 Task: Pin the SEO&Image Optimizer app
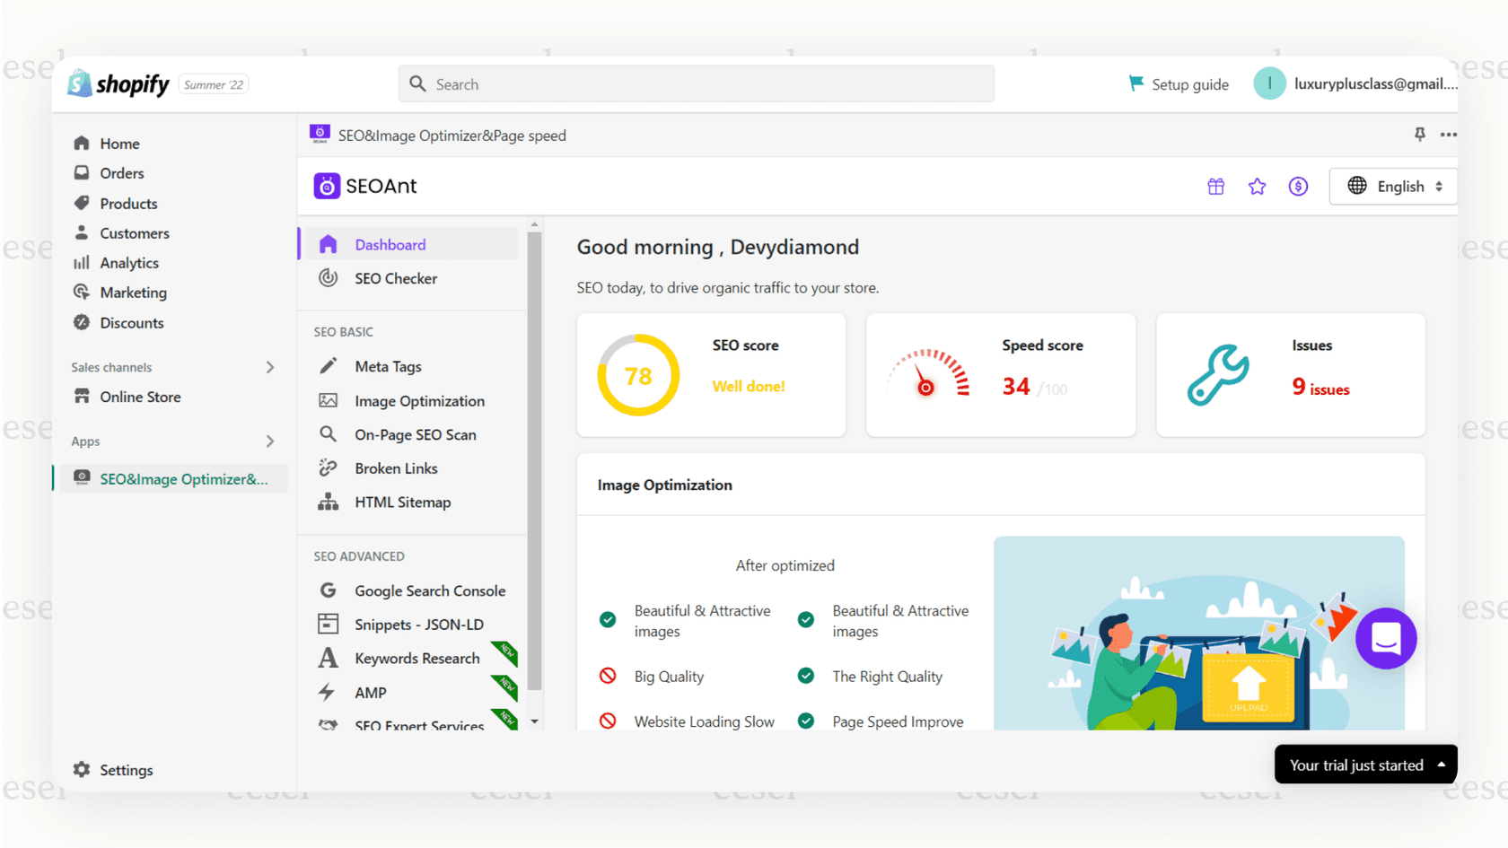(x=1419, y=135)
